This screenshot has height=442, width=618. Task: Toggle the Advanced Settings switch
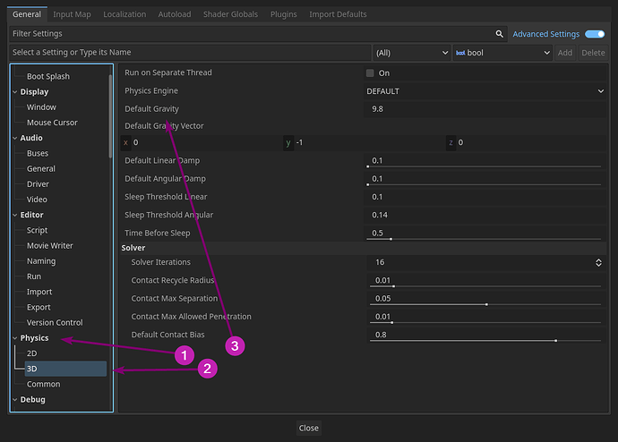(x=595, y=34)
